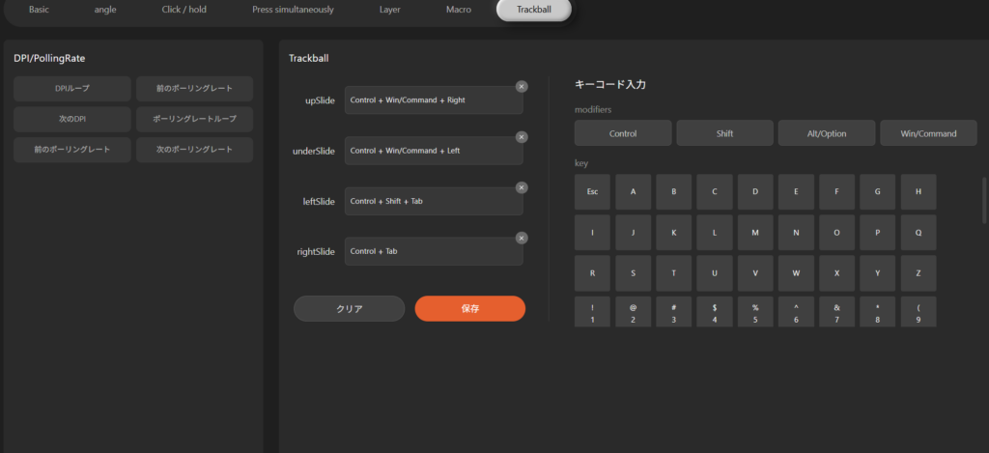Clear the upSlide binding with its X icon

pos(522,87)
